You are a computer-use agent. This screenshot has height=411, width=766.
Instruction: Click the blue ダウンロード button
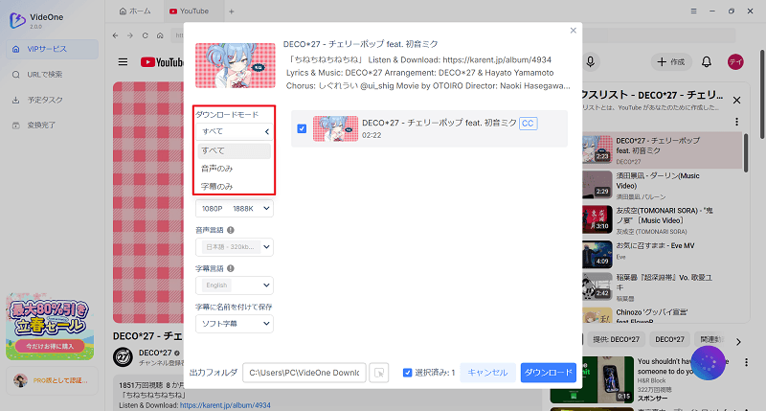pyautogui.click(x=548, y=373)
